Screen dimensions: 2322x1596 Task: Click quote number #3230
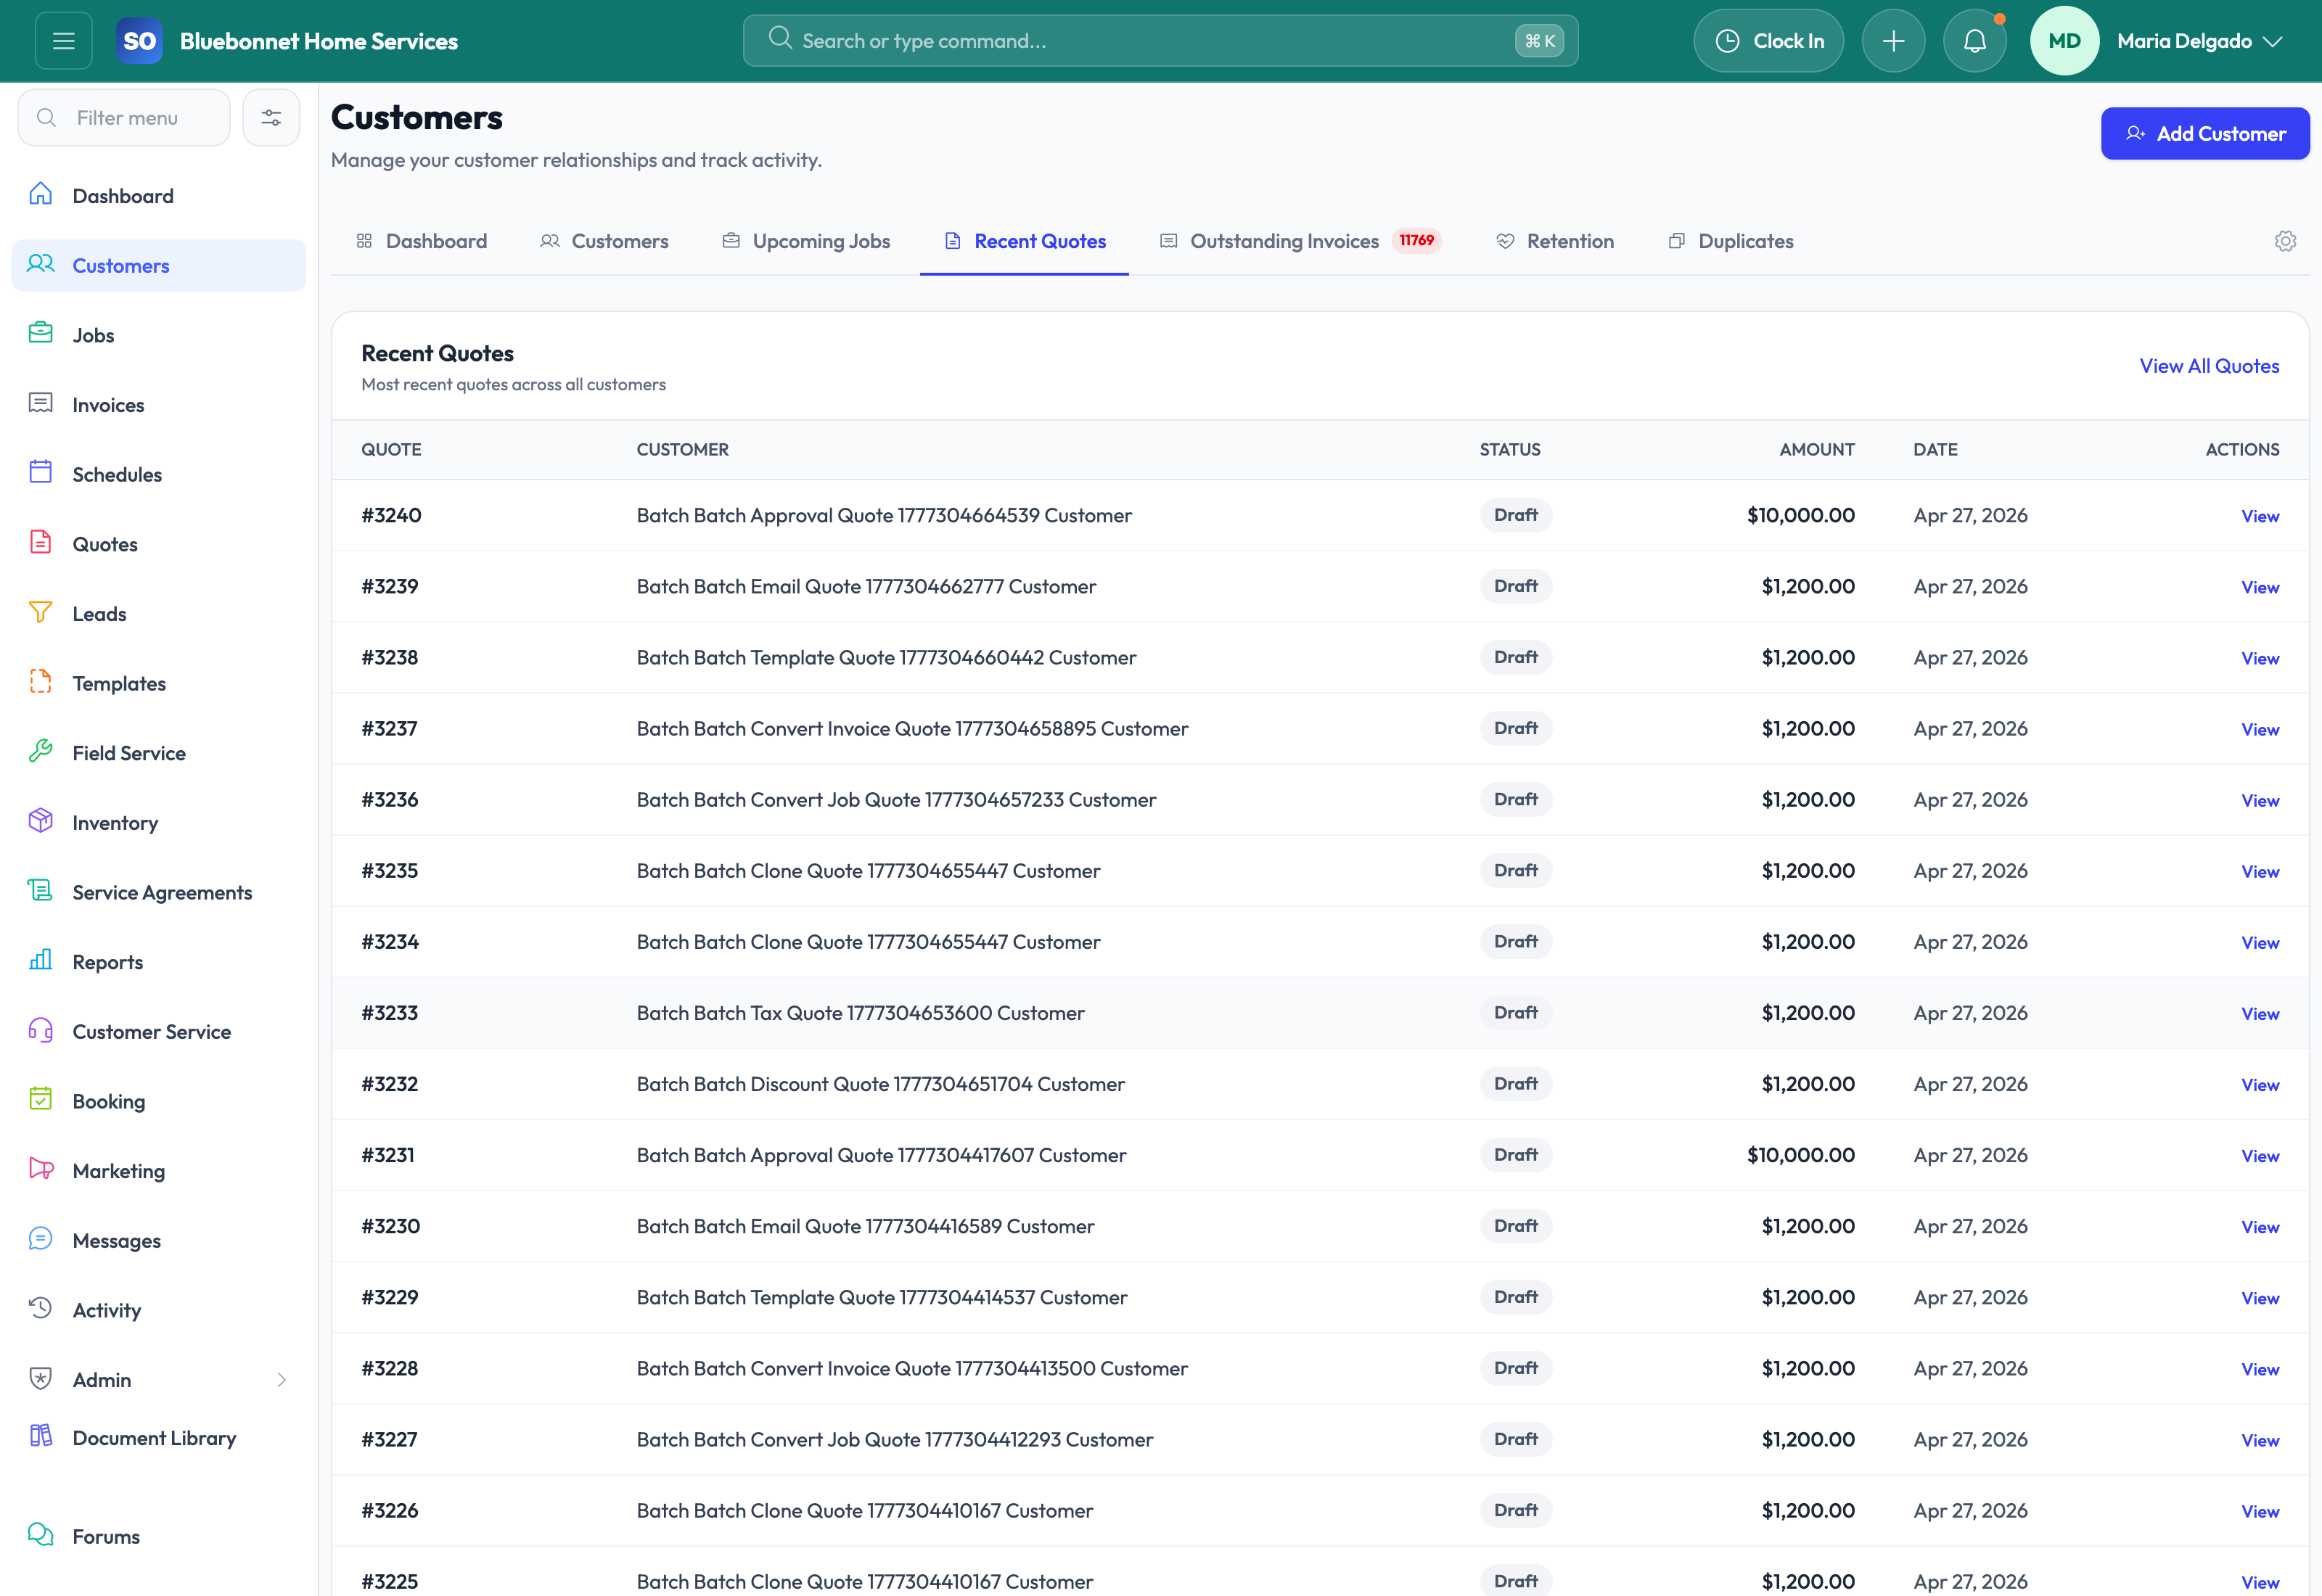tap(391, 1226)
